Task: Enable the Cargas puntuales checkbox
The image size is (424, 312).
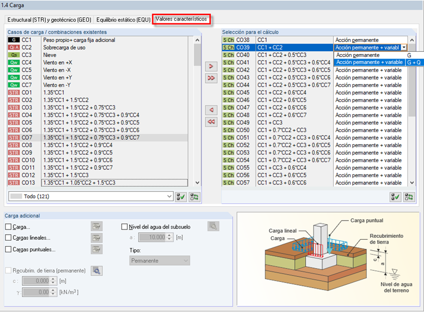Action: (8, 250)
